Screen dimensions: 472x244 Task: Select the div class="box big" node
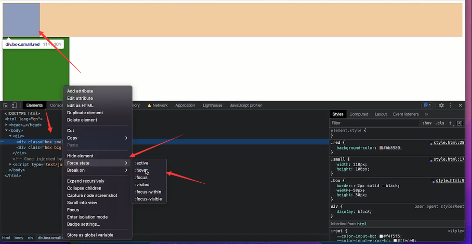tap(39, 147)
